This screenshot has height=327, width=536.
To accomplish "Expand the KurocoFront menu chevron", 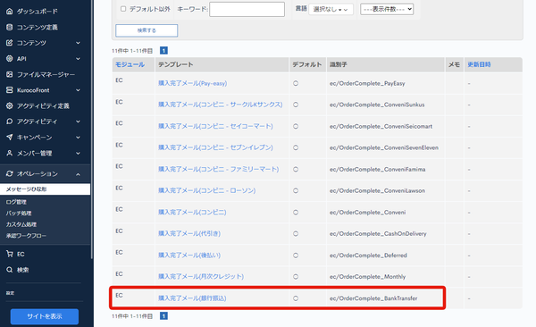I will [78, 90].
